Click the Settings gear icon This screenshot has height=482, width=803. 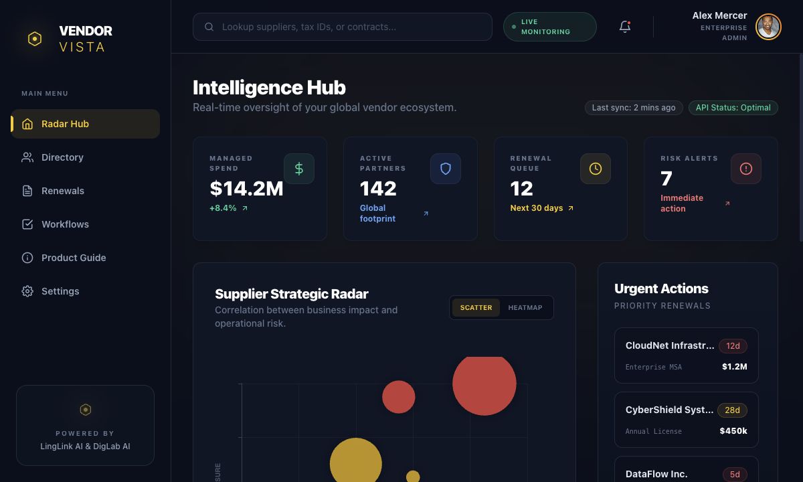pyautogui.click(x=27, y=291)
